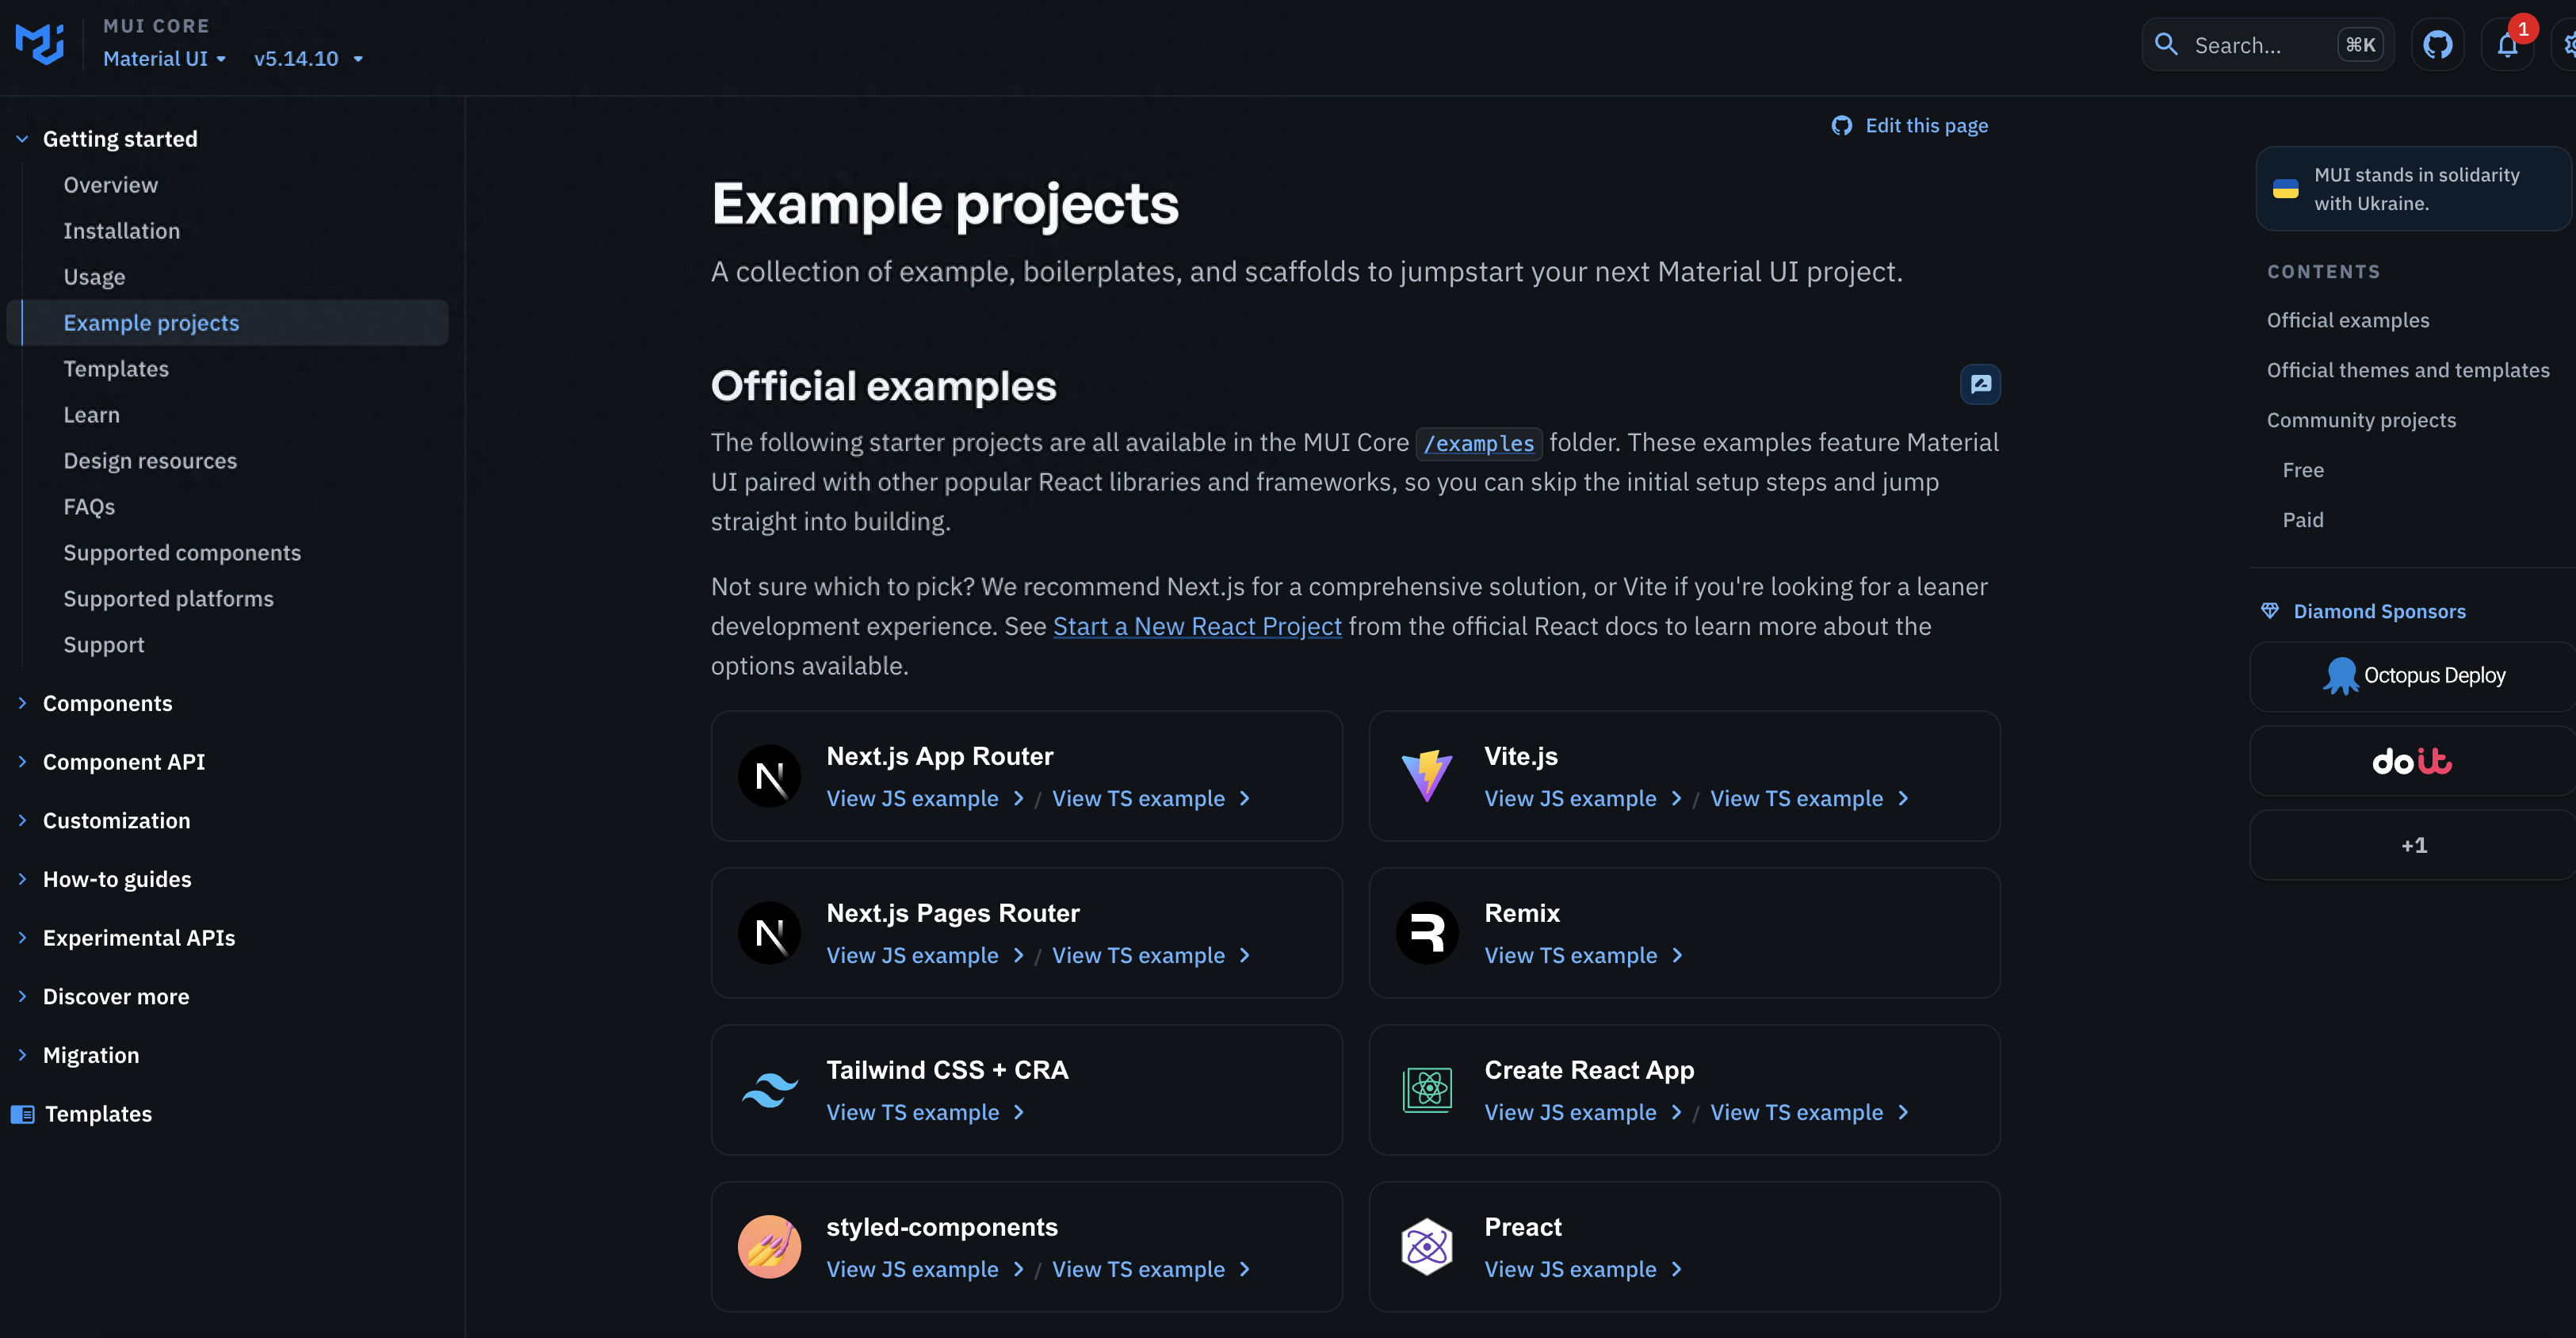
Task: View TS example for Next.js Pages Router
Action: pos(1151,955)
